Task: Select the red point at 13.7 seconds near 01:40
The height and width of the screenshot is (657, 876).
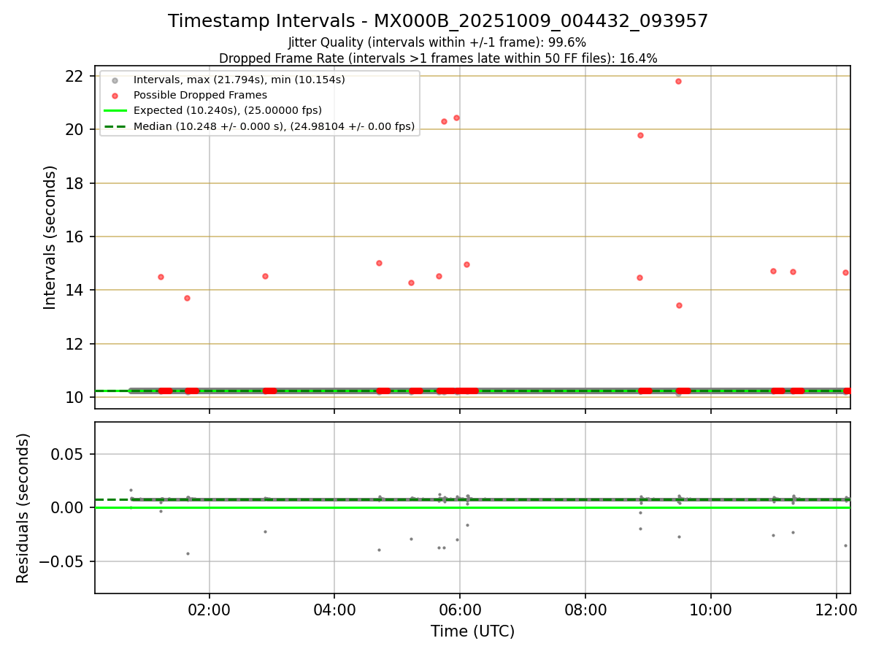Action: (x=187, y=298)
